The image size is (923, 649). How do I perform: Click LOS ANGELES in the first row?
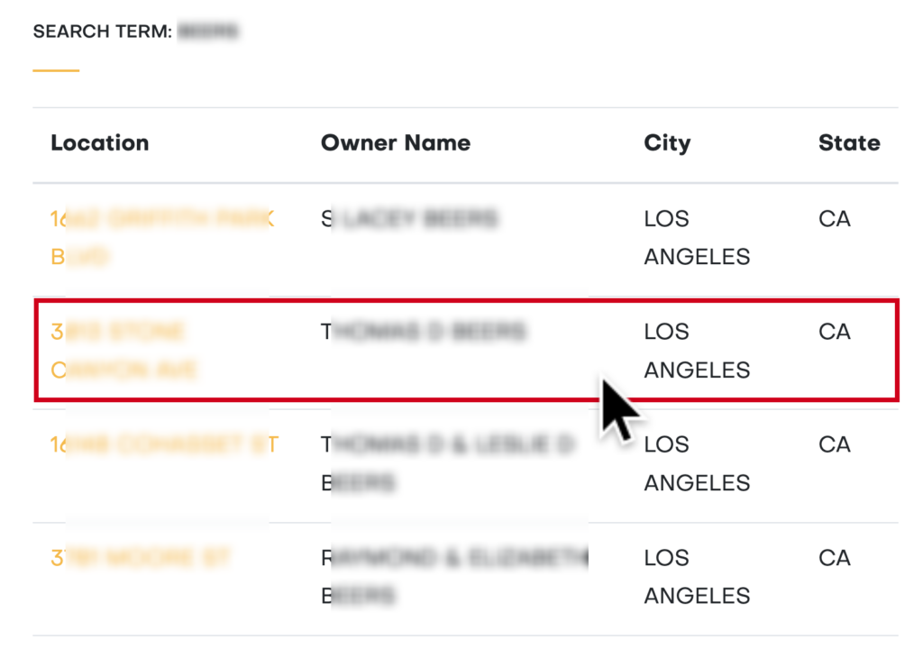[697, 237]
